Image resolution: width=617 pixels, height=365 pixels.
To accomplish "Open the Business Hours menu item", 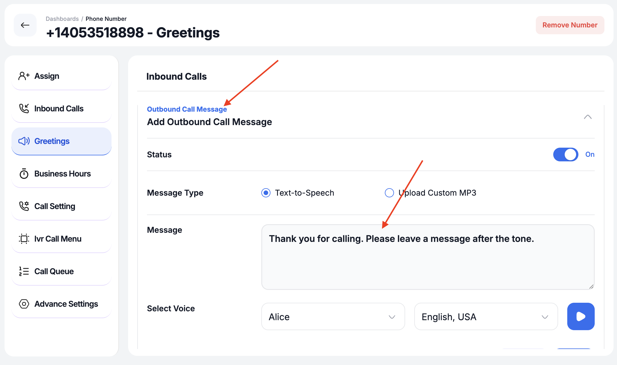I will 61,174.
